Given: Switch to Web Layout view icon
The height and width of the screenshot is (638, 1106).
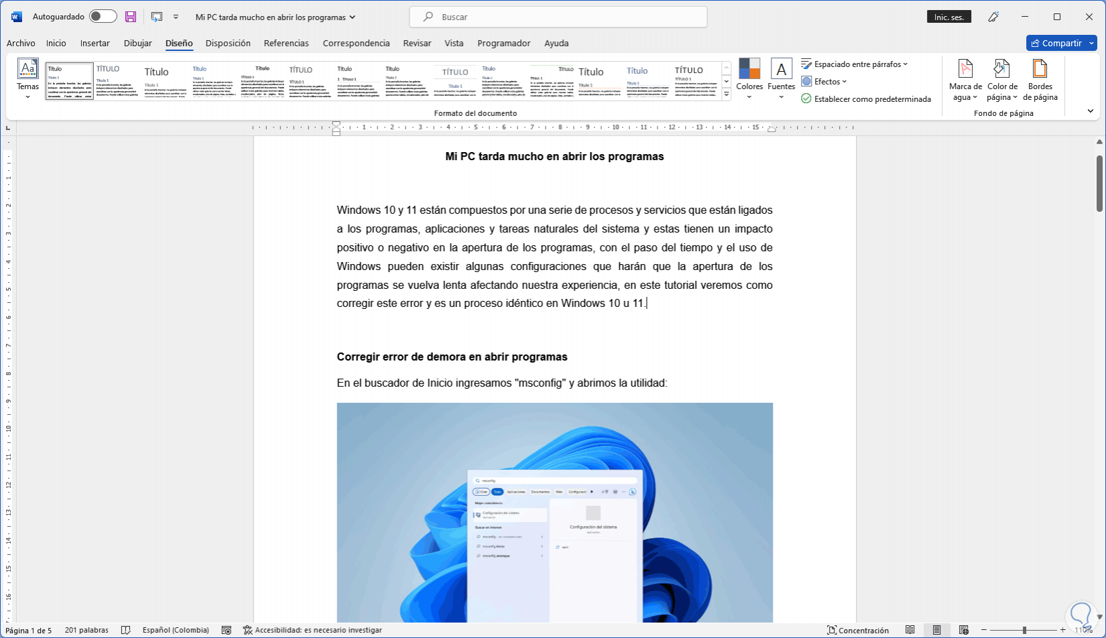Looking at the screenshot, I should pyautogui.click(x=963, y=630).
